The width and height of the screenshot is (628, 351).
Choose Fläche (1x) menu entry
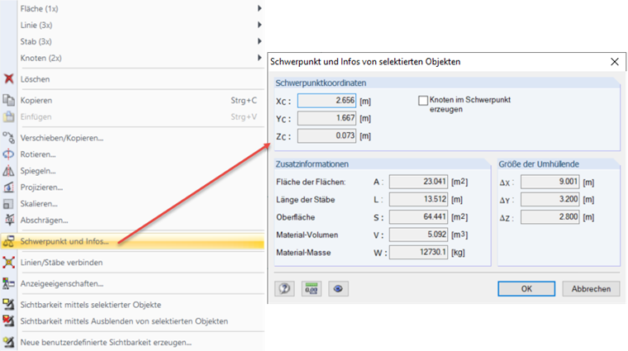pos(132,8)
